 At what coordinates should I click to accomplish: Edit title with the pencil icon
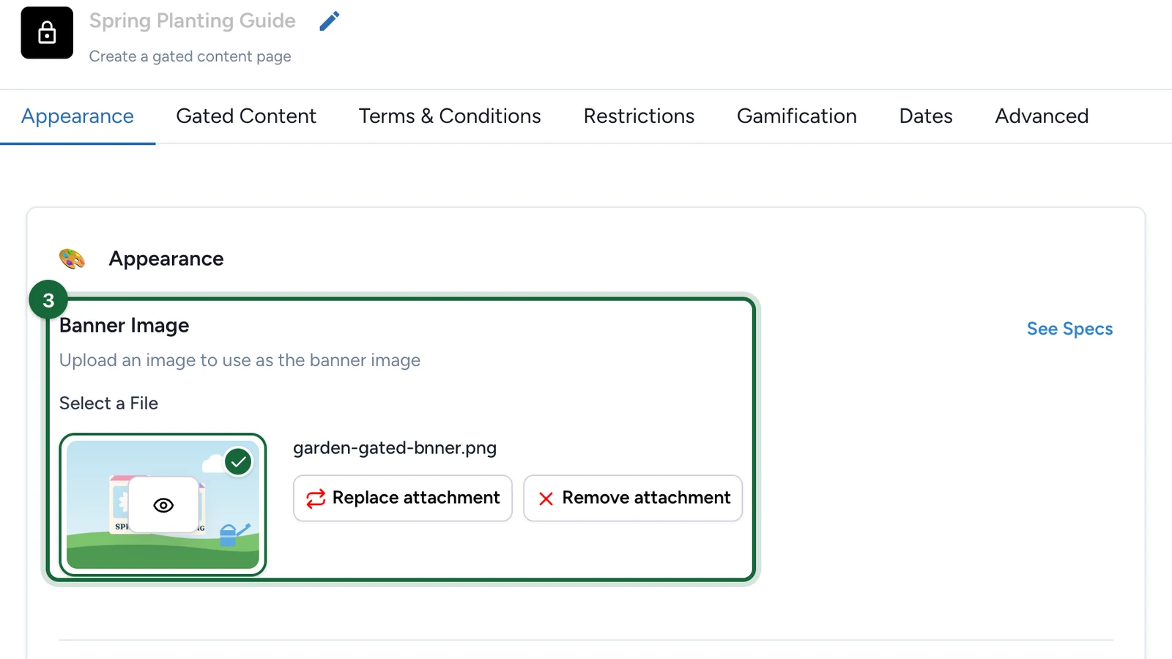(x=330, y=21)
